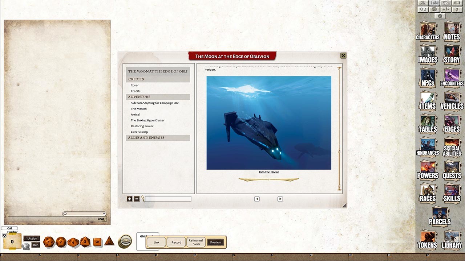Toggle day/night lighting mode

[x=423, y=9]
